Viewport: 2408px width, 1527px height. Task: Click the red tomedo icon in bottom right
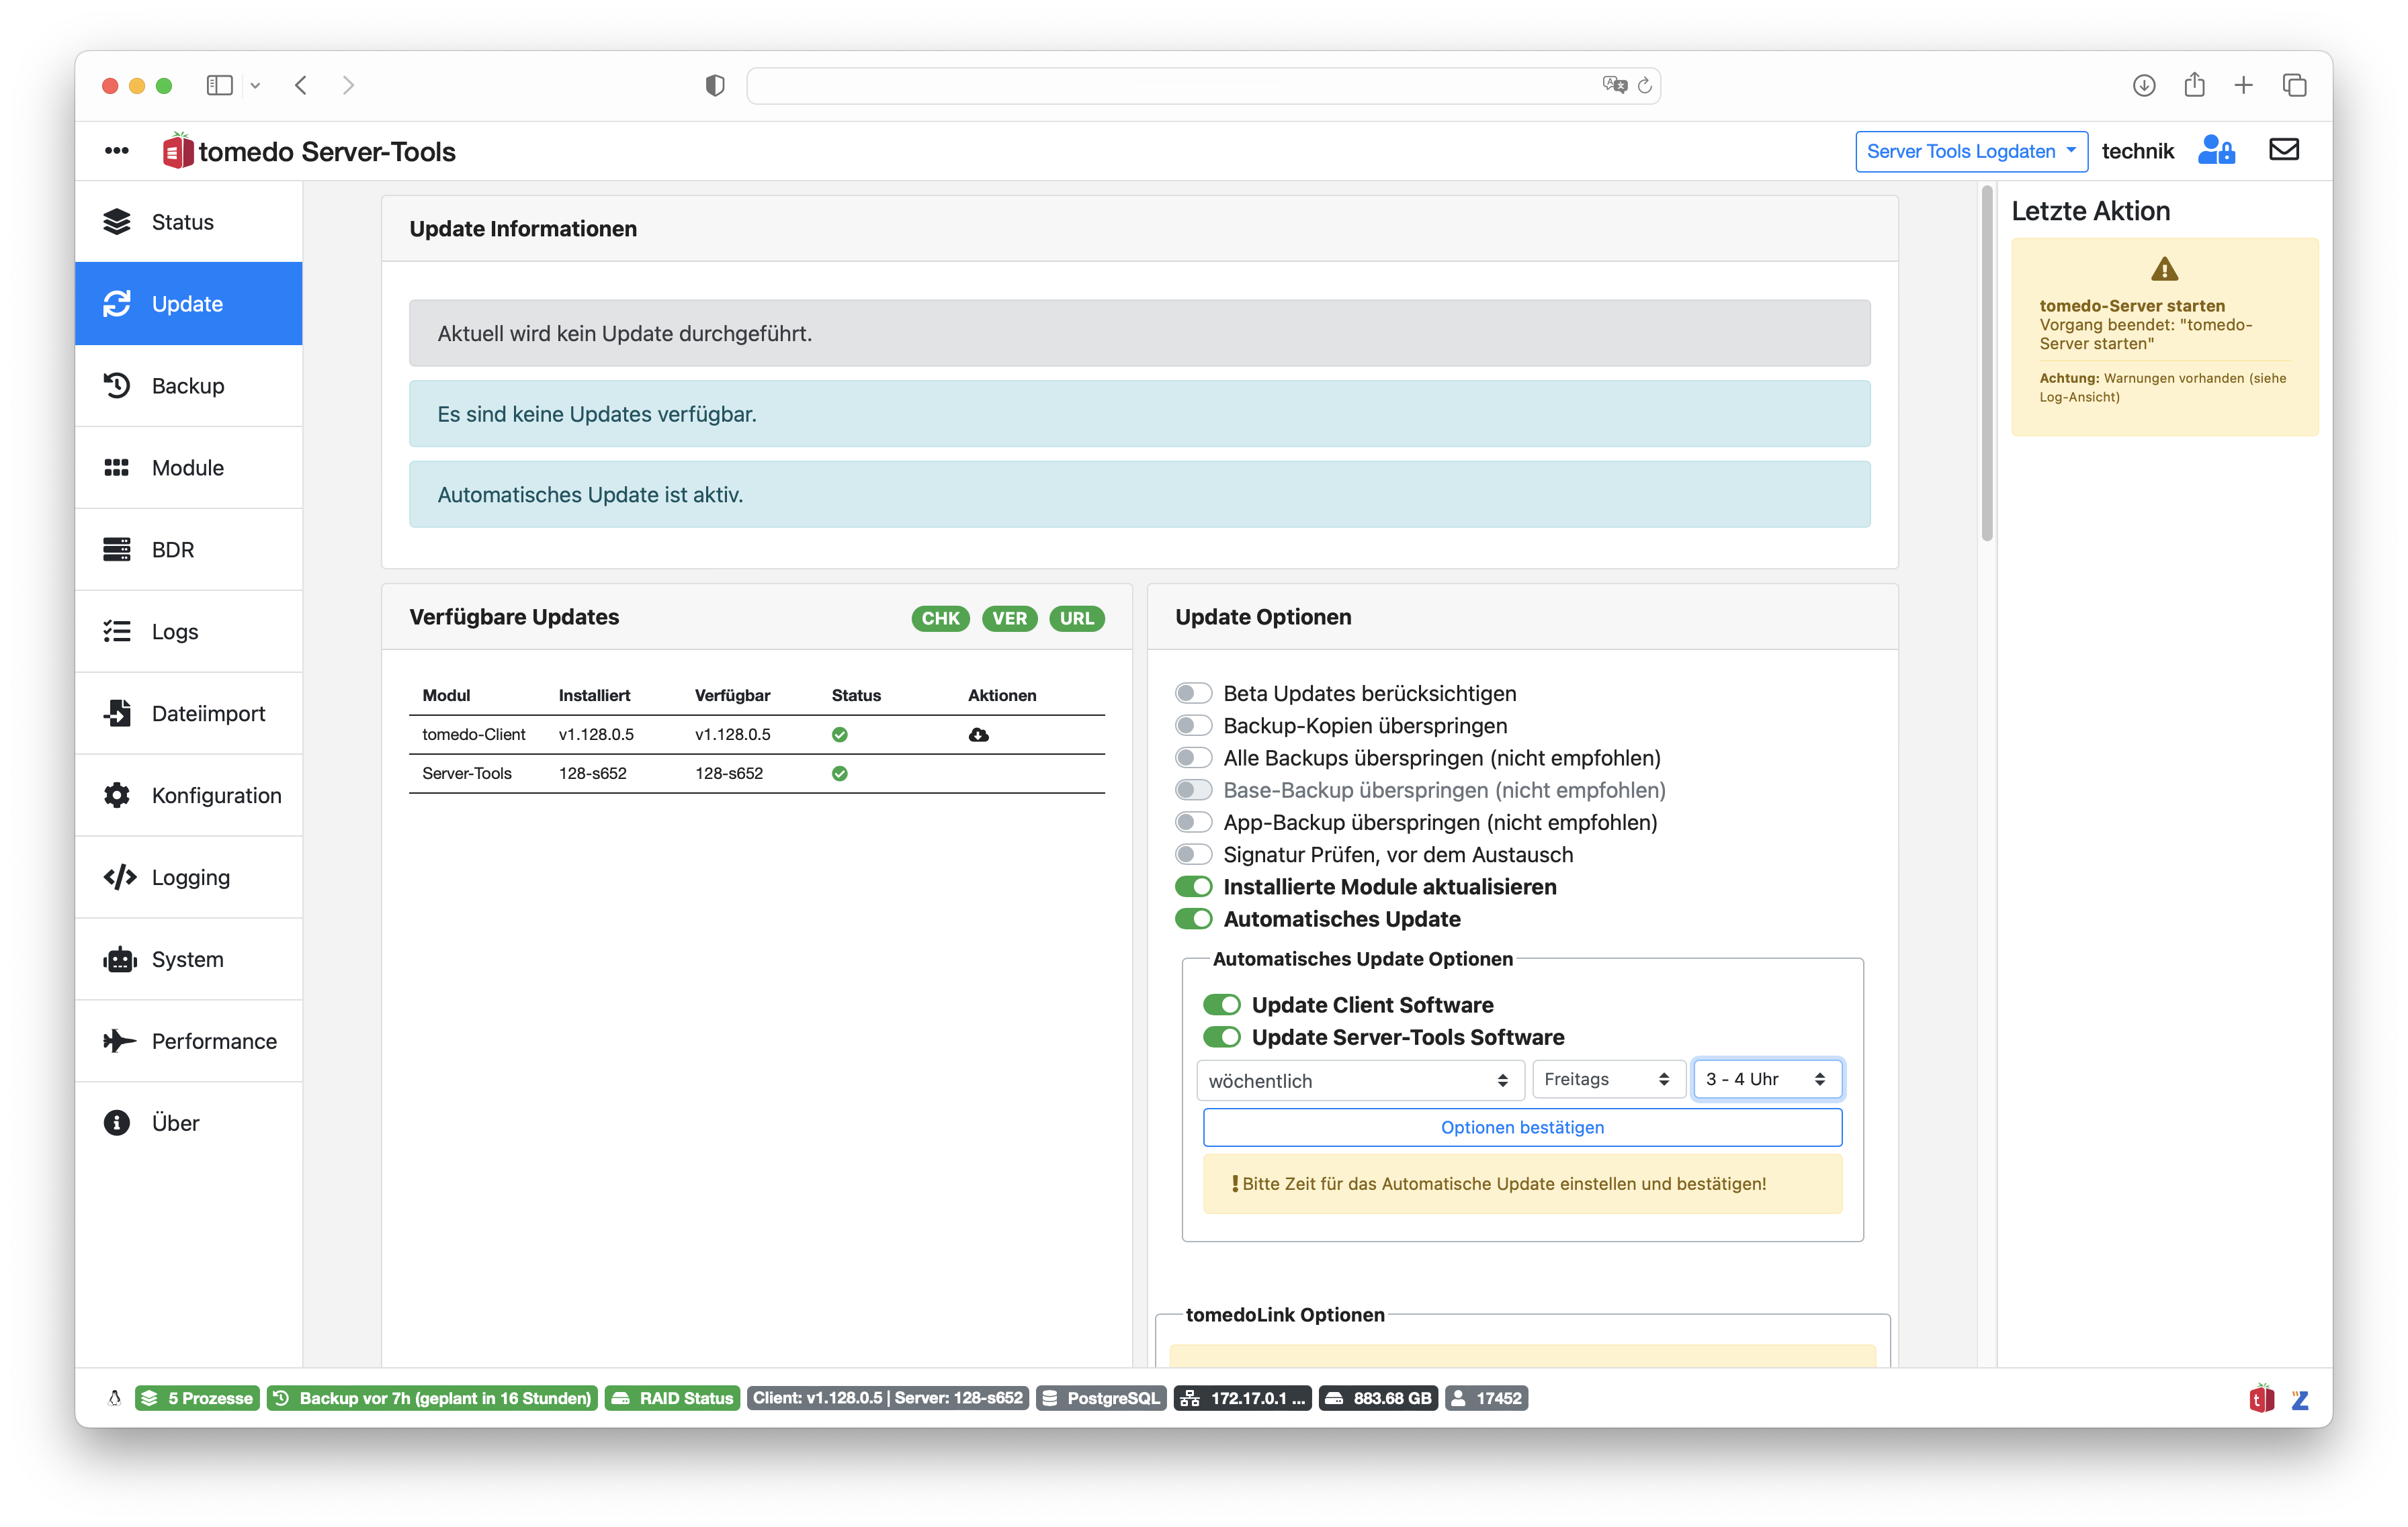point(2262,1399)
